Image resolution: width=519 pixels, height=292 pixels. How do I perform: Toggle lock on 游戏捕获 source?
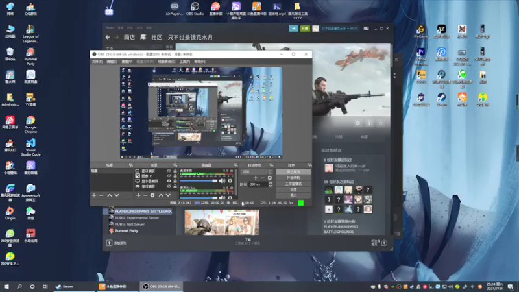click(x=175, y=186)
